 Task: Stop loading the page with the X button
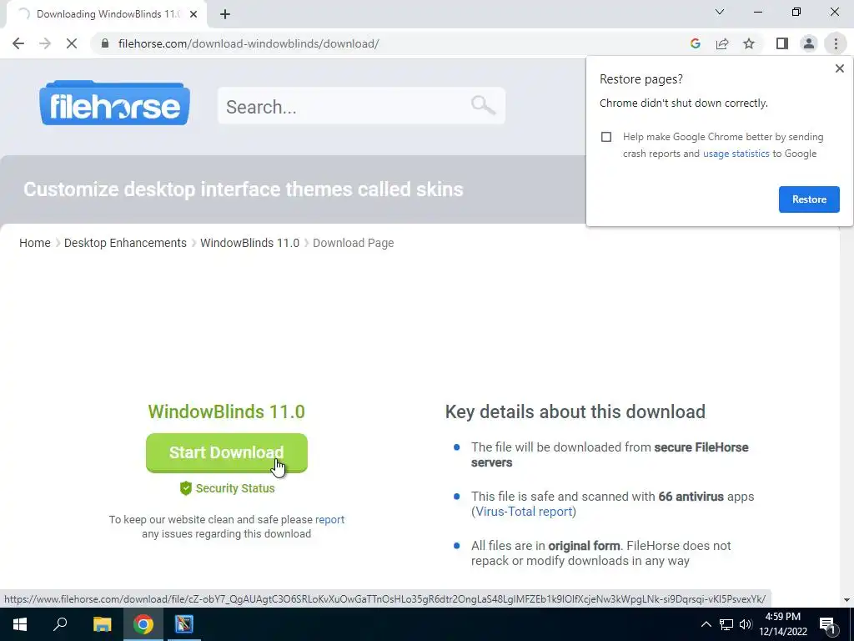click(72, 43)
